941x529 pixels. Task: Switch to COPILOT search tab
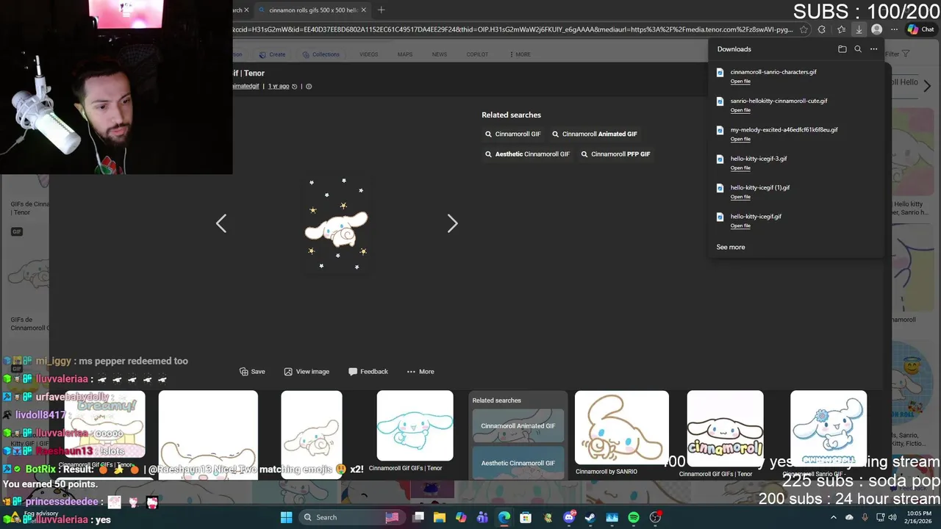coord(477,54)
